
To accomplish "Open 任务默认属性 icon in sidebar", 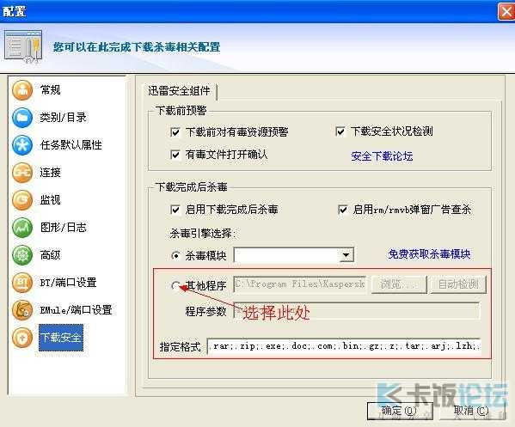I will 22,145.
